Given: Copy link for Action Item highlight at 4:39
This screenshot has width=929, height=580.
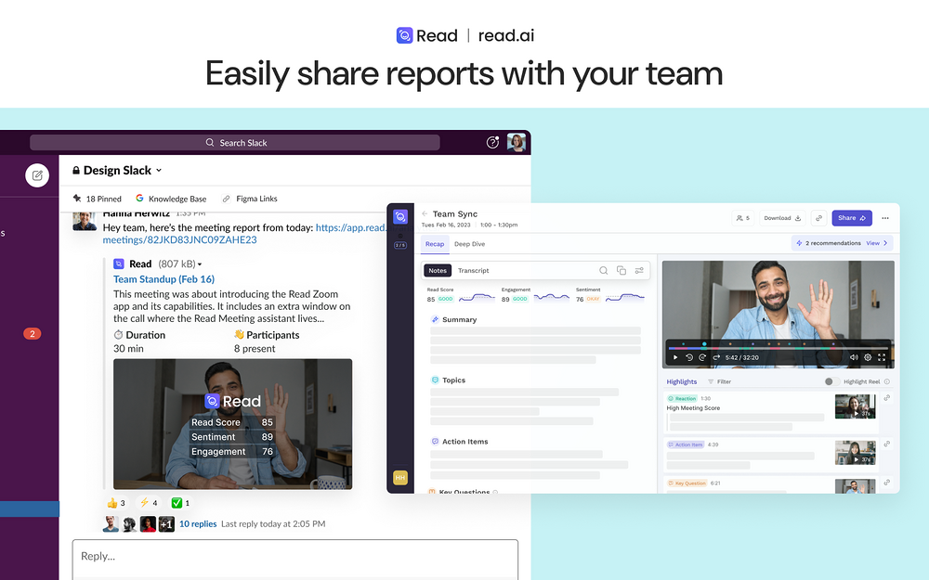Looking at the screenshot, I should 887,444.
